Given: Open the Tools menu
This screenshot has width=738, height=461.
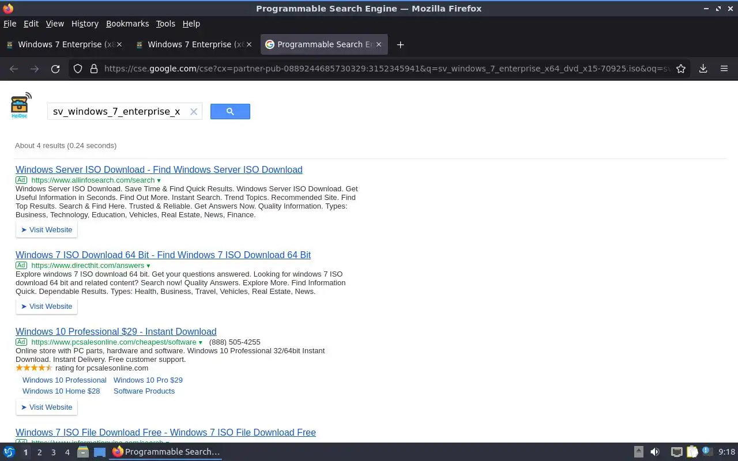Looking at the screenshot, I should click(x=165, y=24).
